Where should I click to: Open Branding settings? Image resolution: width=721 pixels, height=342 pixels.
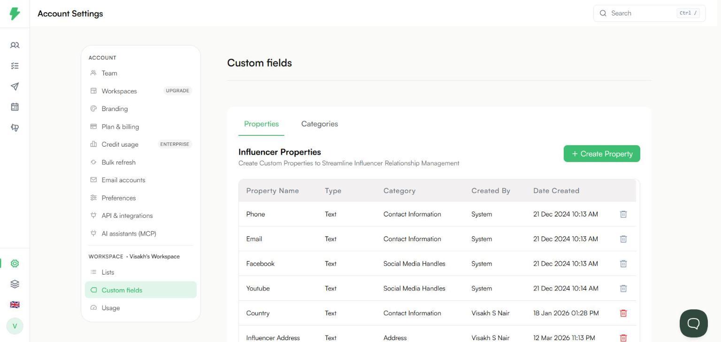pos(141,109)
